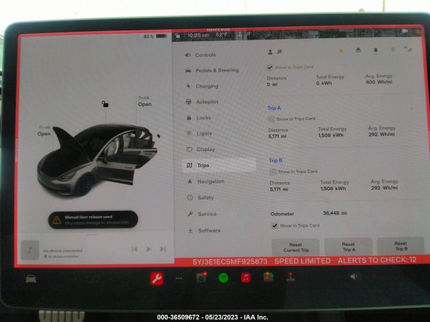Skip to next track
Screen dimensions: 430x322
tap(163, 249)
